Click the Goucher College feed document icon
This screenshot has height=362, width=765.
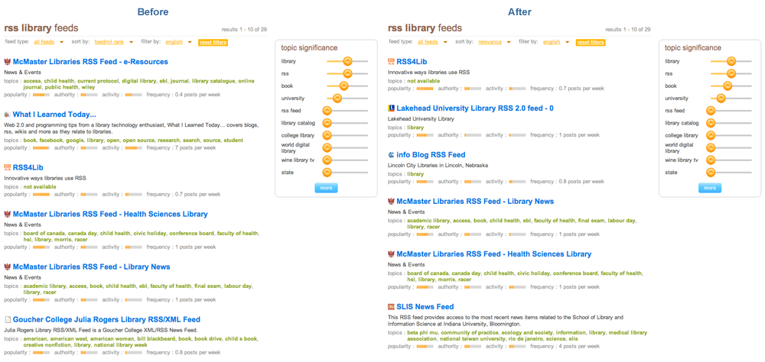8,319
